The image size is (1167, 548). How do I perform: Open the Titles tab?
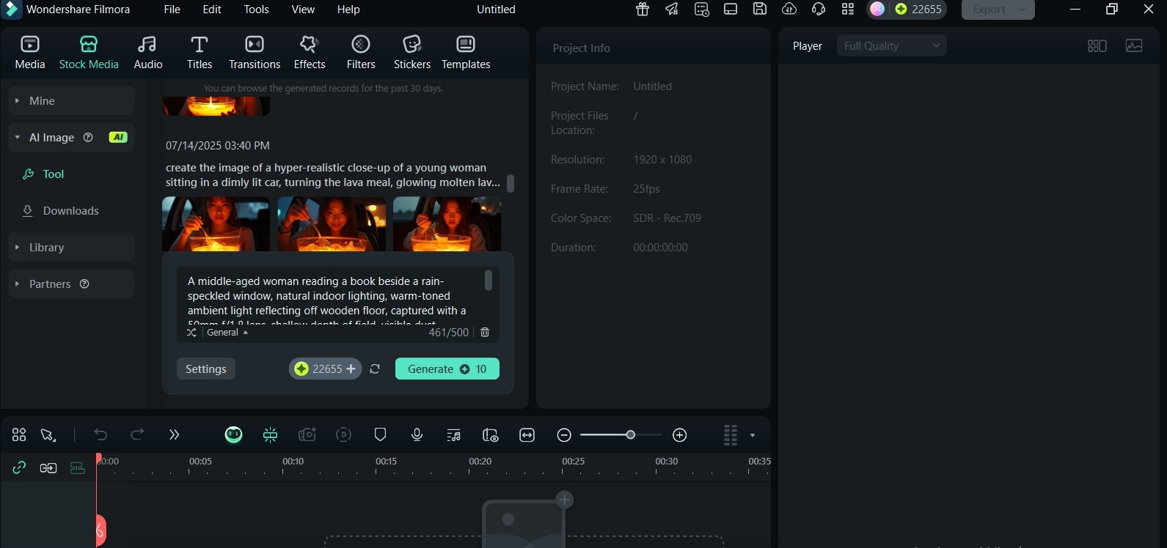pos(199,53)
